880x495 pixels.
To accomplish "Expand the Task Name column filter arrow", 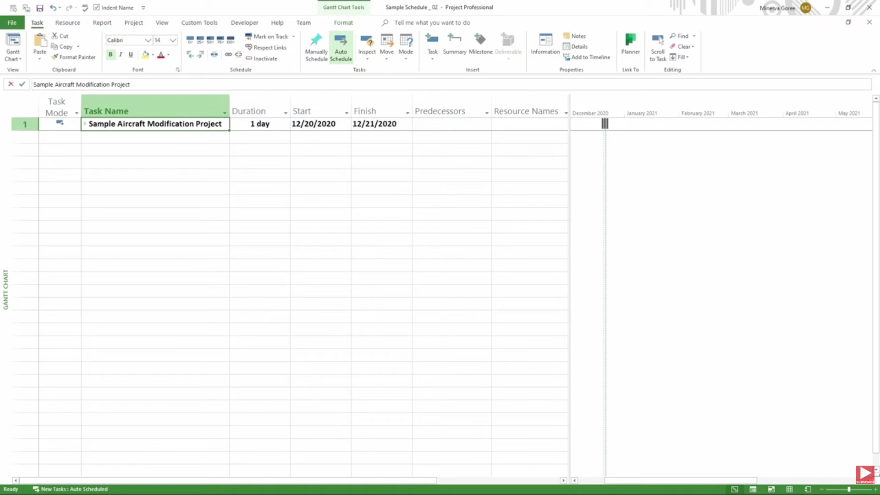I will click(x=225, y=113).
